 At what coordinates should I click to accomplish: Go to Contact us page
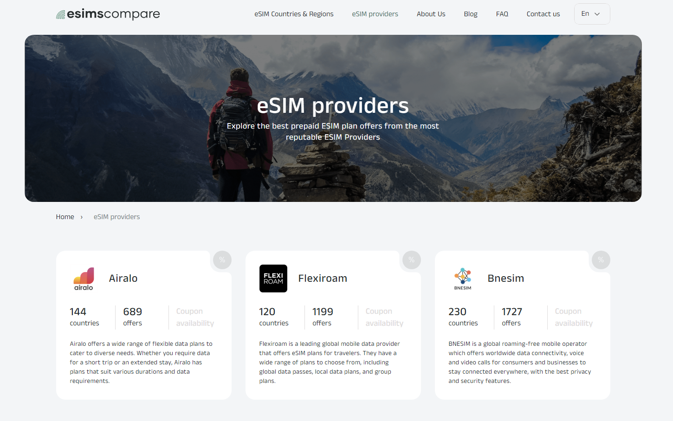point(543,14)
